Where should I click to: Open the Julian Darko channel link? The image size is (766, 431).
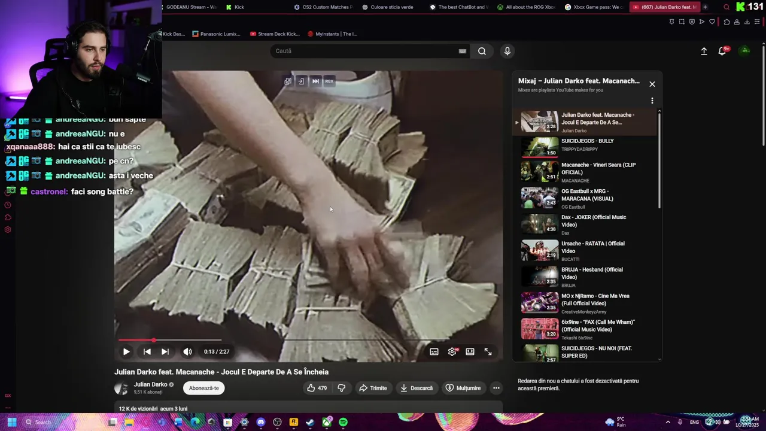click(151, 384)
